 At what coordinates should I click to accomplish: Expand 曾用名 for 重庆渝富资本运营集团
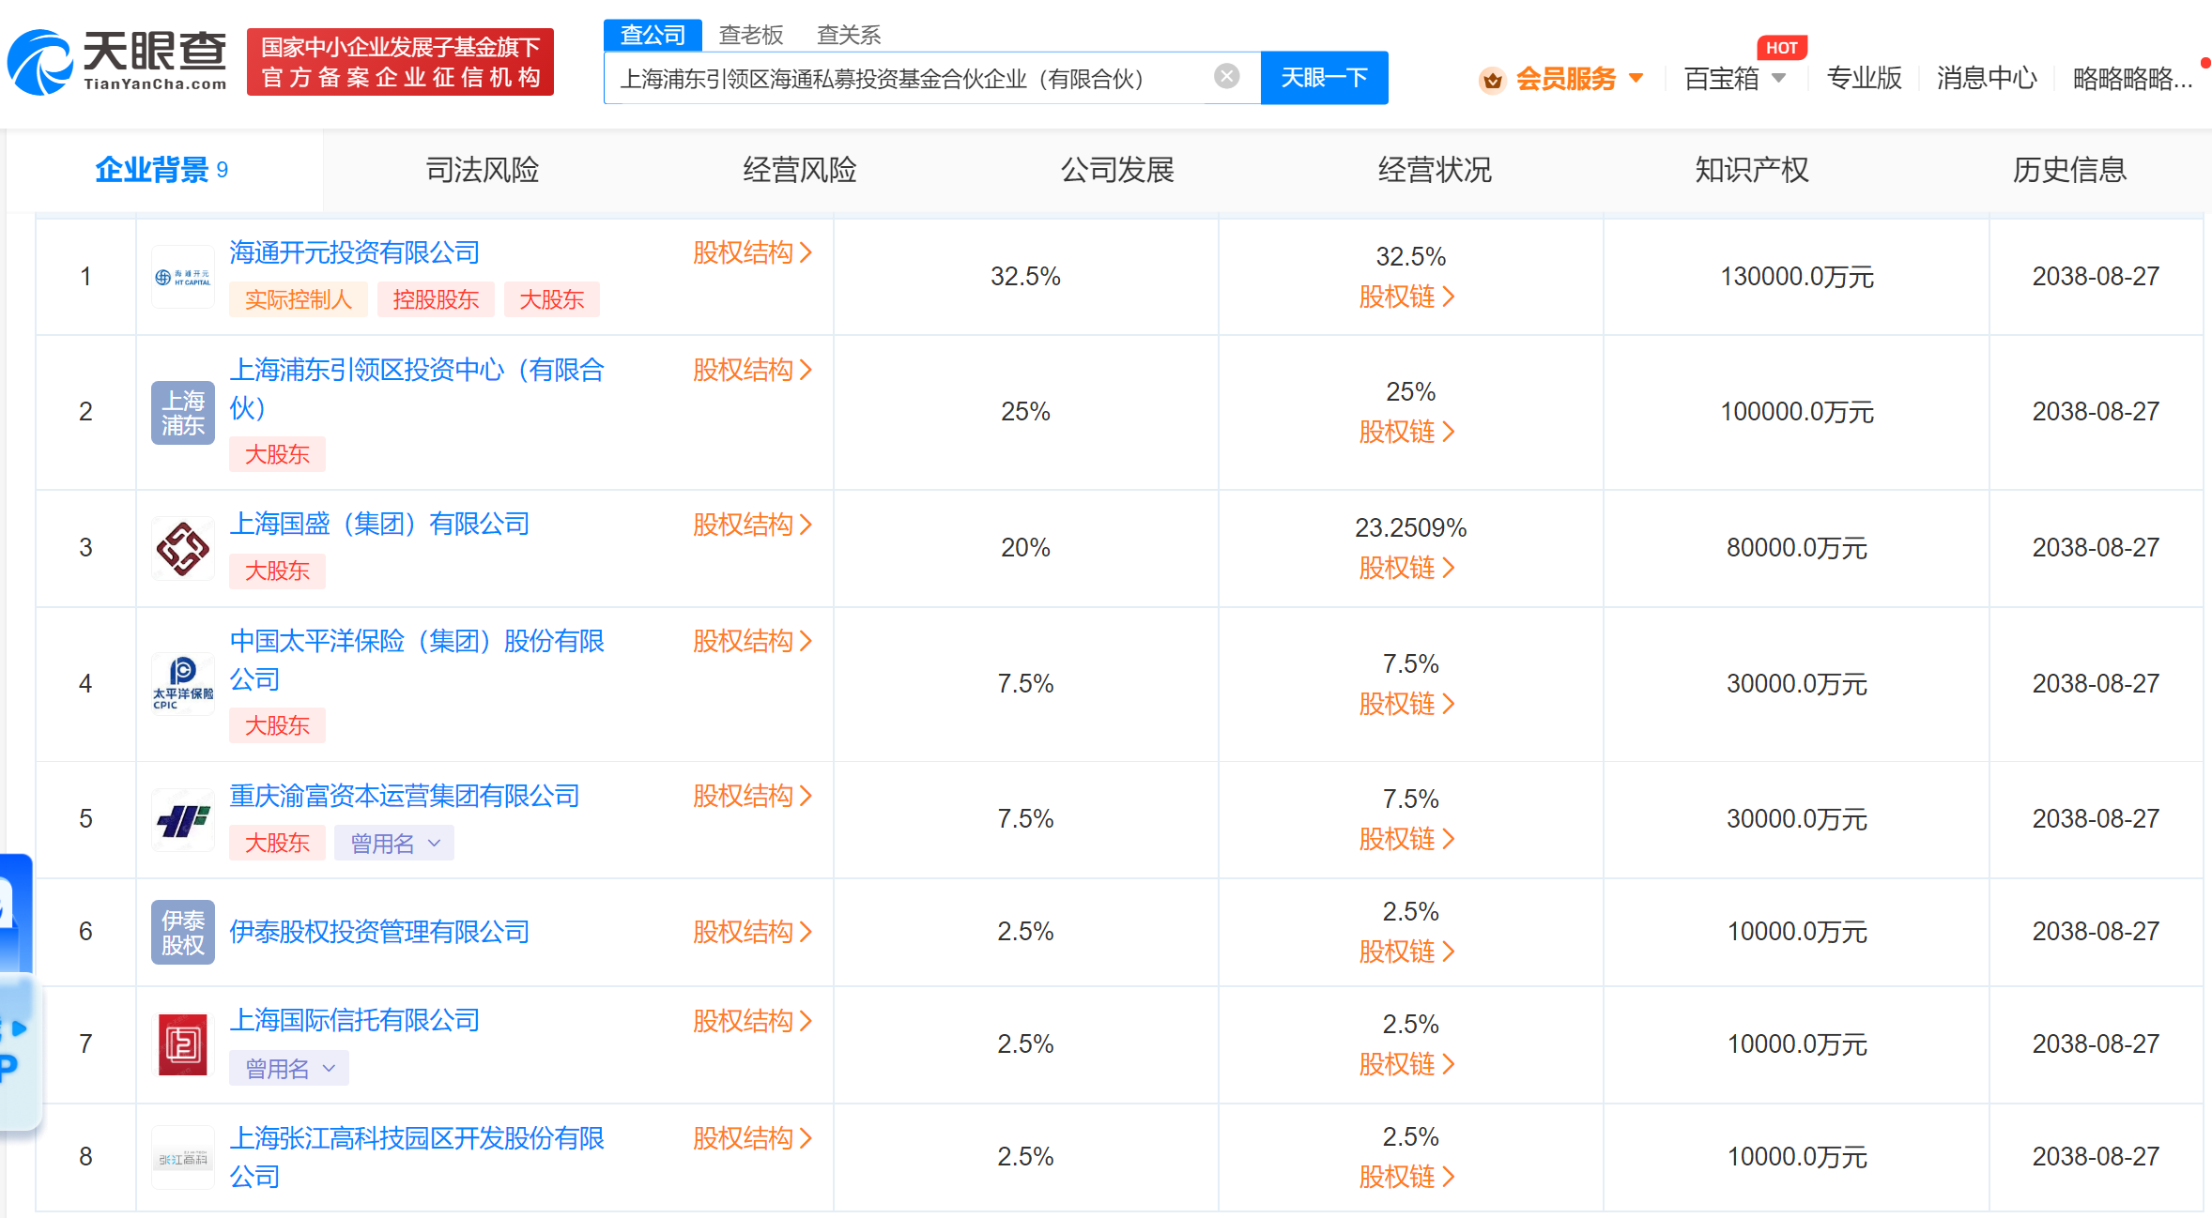point(394,843)
